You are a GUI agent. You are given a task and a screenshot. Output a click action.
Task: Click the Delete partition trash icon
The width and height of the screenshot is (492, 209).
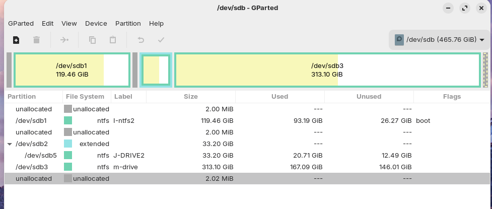36,40
